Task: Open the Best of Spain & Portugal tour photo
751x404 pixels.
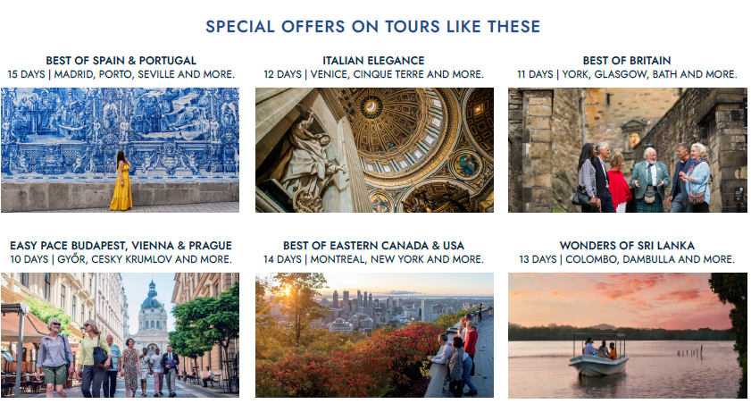Action: click(x=120, y=149)
